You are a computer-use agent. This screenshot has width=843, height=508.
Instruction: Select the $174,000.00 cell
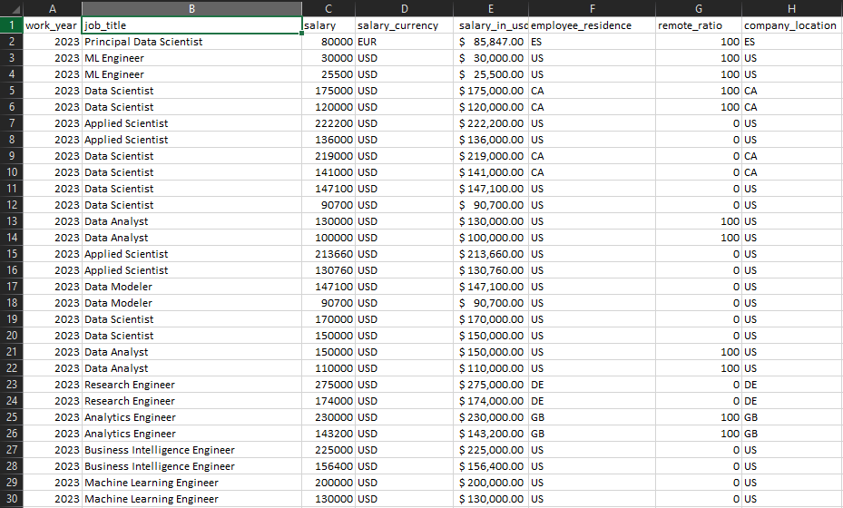[491, 401]
